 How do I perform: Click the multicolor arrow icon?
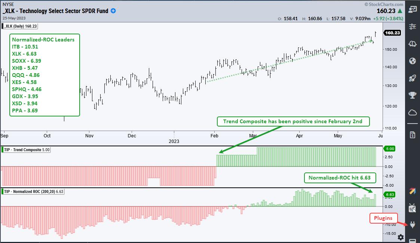(413, 191)
